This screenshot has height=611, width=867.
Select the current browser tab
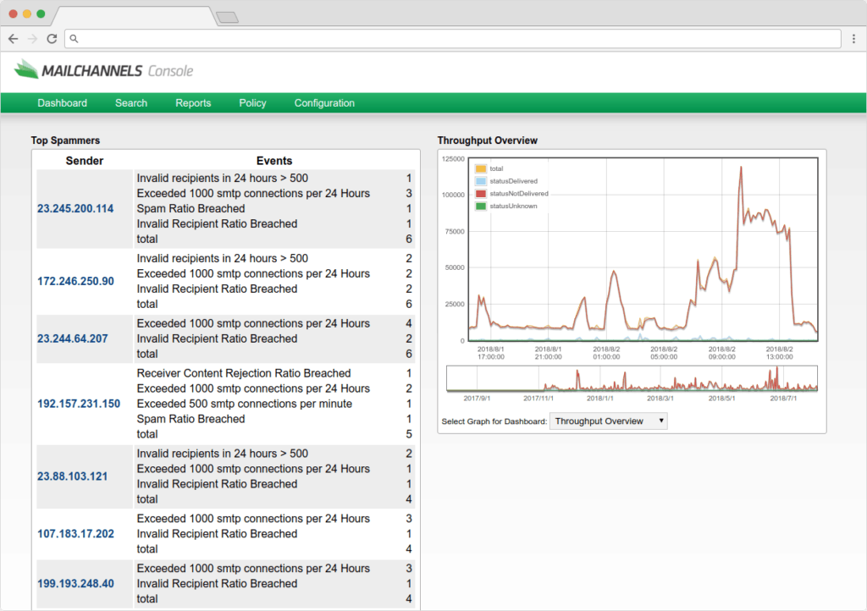[133, 15]
